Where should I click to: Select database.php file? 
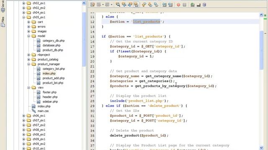click(x=52, y=45)
